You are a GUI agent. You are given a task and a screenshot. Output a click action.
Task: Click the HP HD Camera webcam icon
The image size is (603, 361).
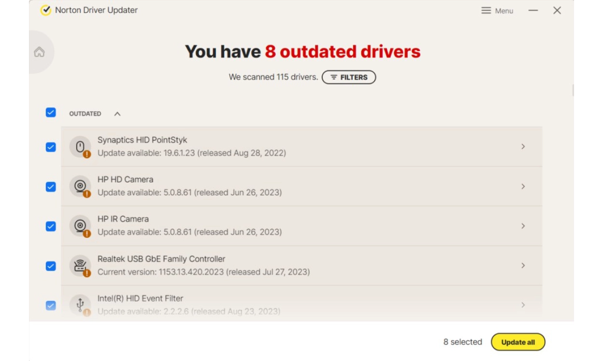point(80,186)
